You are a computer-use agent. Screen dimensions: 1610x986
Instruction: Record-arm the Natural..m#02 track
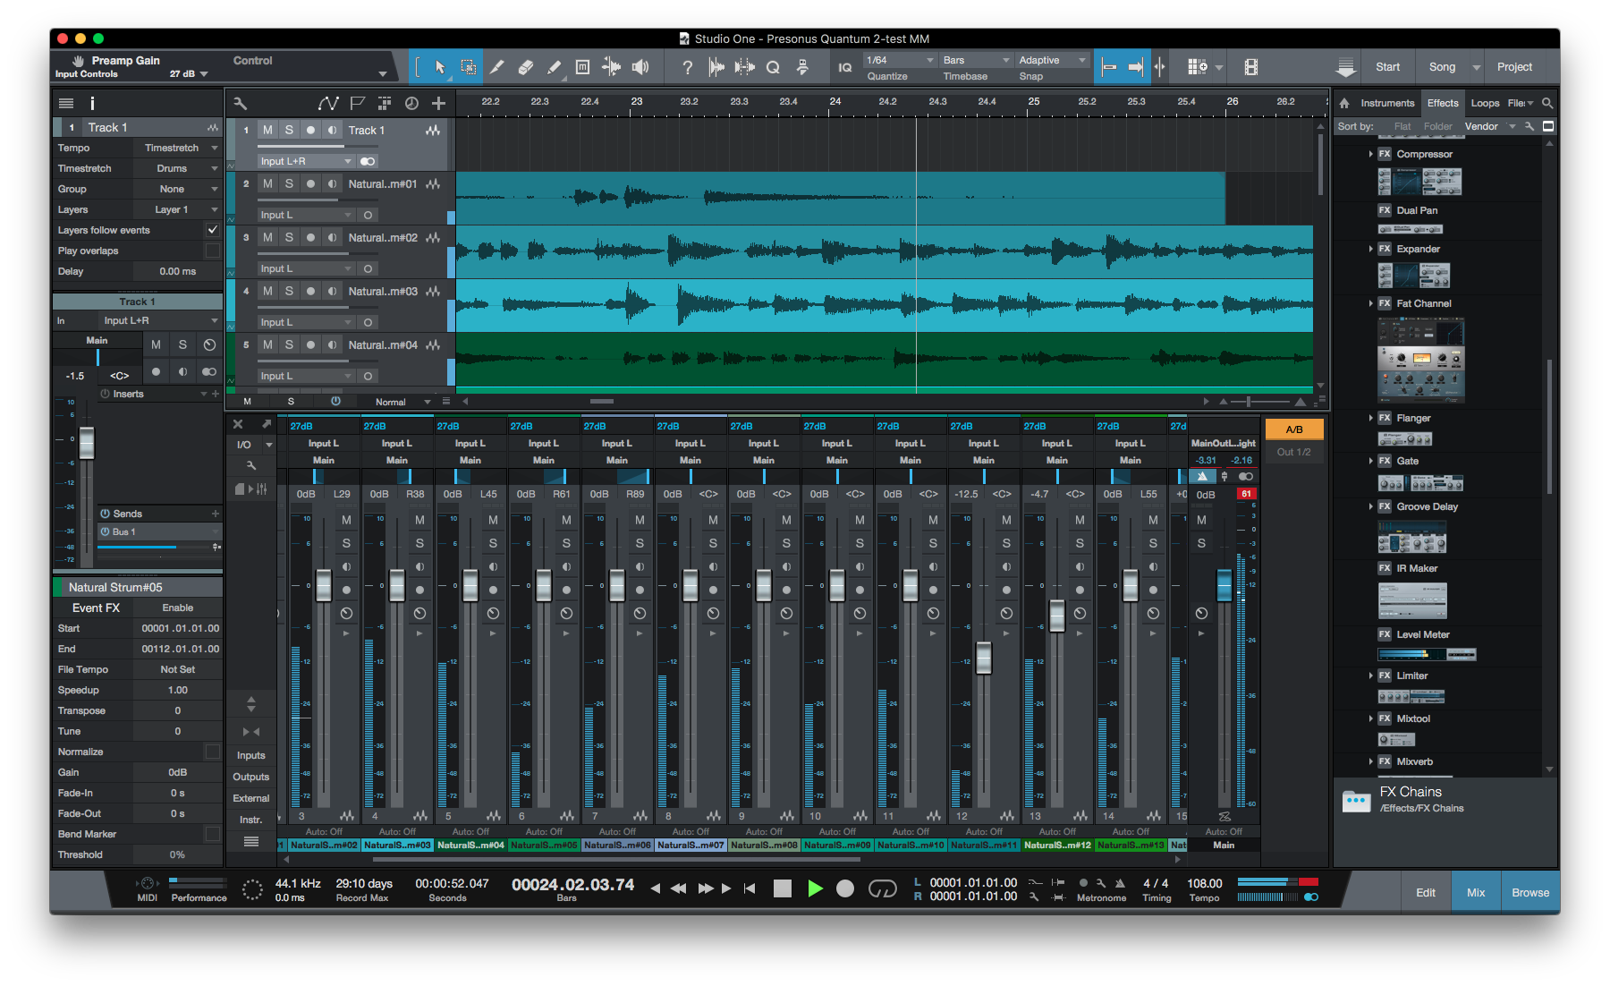[x=310, y=237]
